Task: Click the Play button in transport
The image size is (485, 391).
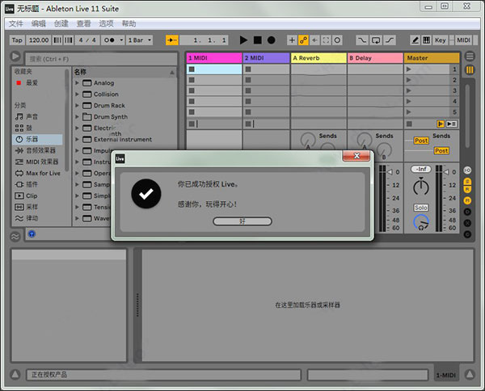Action: 243,40
